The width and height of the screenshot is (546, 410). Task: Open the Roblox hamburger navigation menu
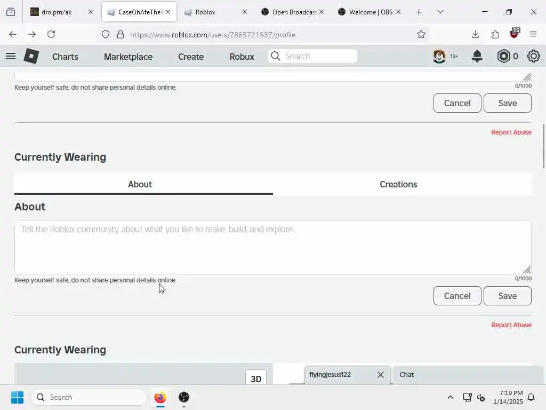[x=11, y=56]
